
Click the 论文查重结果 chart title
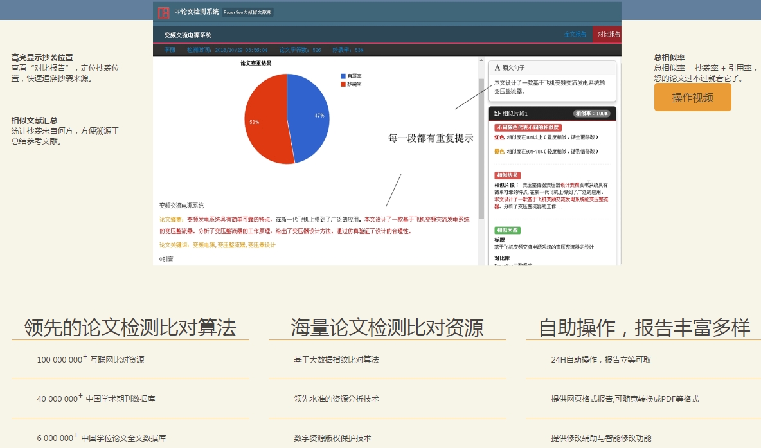coord(256,63)
